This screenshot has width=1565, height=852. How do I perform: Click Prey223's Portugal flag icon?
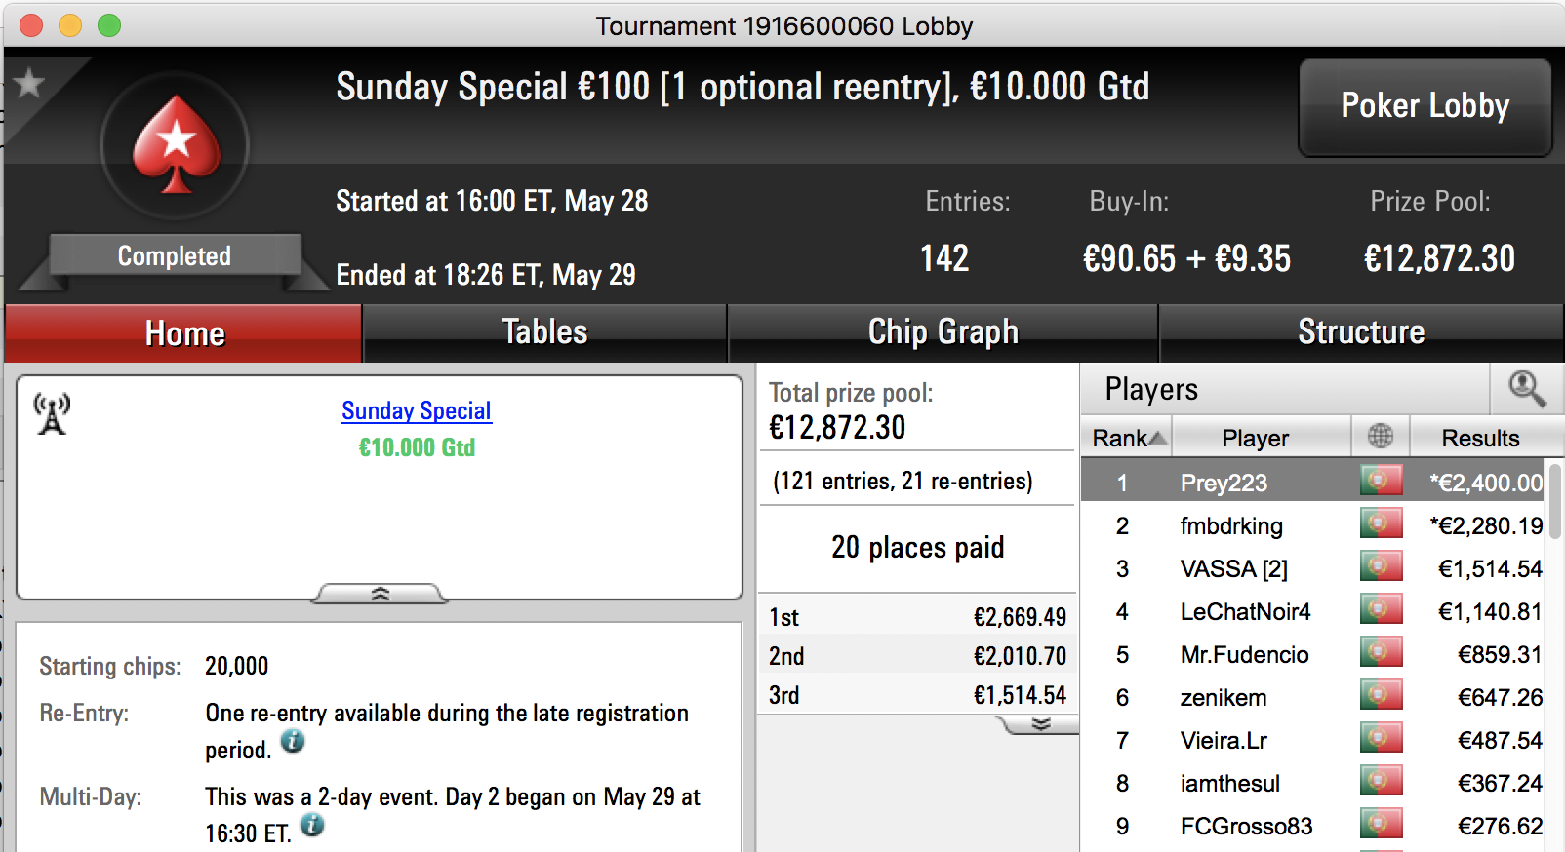[x=1382, y=481]
